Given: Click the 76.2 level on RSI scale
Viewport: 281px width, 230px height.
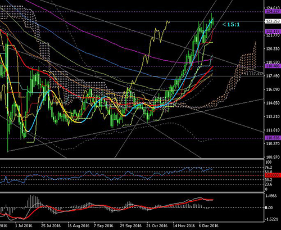Looking at the screenshot, I should coord(269,168).
